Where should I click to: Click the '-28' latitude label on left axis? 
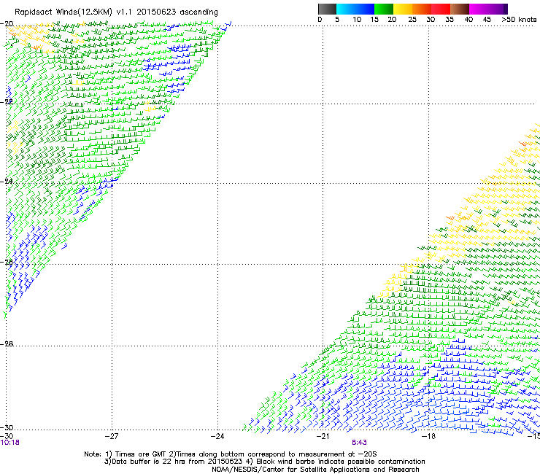coord(7,343)
